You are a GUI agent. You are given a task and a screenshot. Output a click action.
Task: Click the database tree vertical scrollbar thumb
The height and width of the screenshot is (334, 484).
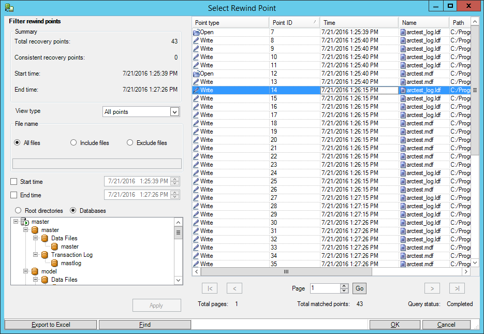coord(178,233)
